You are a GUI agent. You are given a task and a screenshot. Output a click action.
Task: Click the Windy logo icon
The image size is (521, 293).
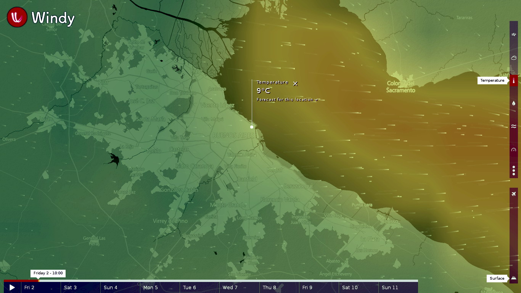17,17
